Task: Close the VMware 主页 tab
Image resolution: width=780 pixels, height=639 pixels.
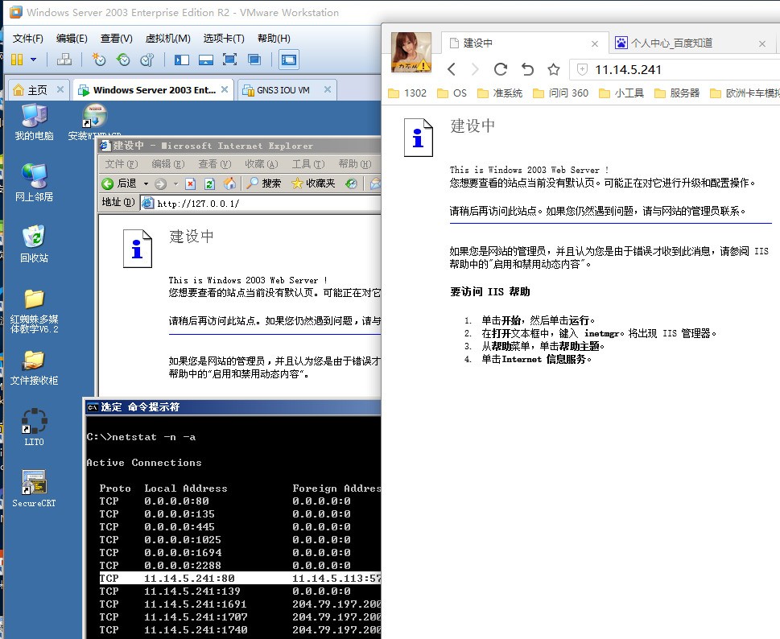Action: [60, 89]
